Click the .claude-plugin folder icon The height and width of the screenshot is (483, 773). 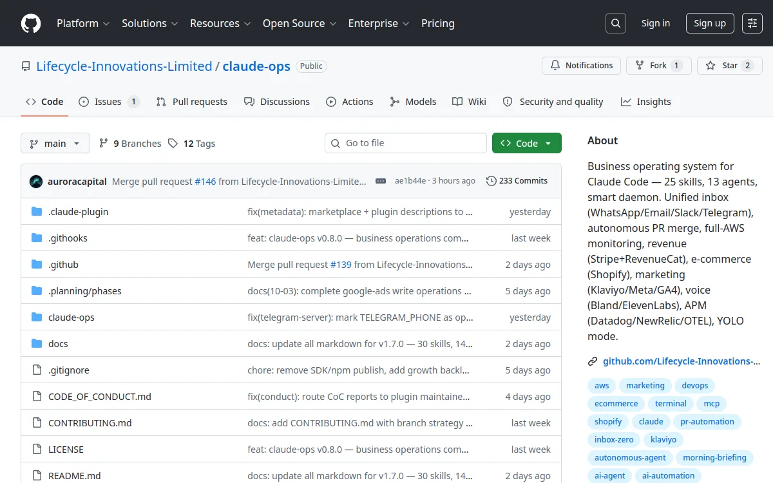tap(37, 212)
